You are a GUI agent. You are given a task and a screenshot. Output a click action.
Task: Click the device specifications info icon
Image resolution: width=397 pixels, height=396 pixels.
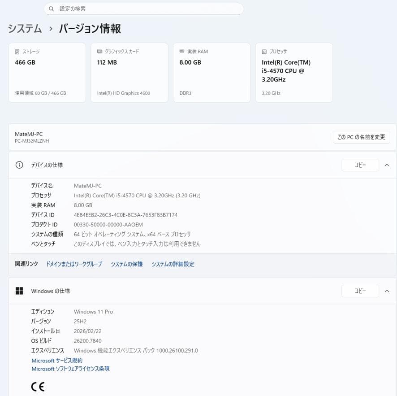pos(19,165)
